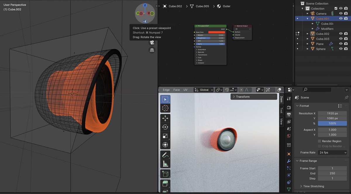Pin the Scene properties panel
The width and height of the screenshot is (351, 194).
point(347,97)
